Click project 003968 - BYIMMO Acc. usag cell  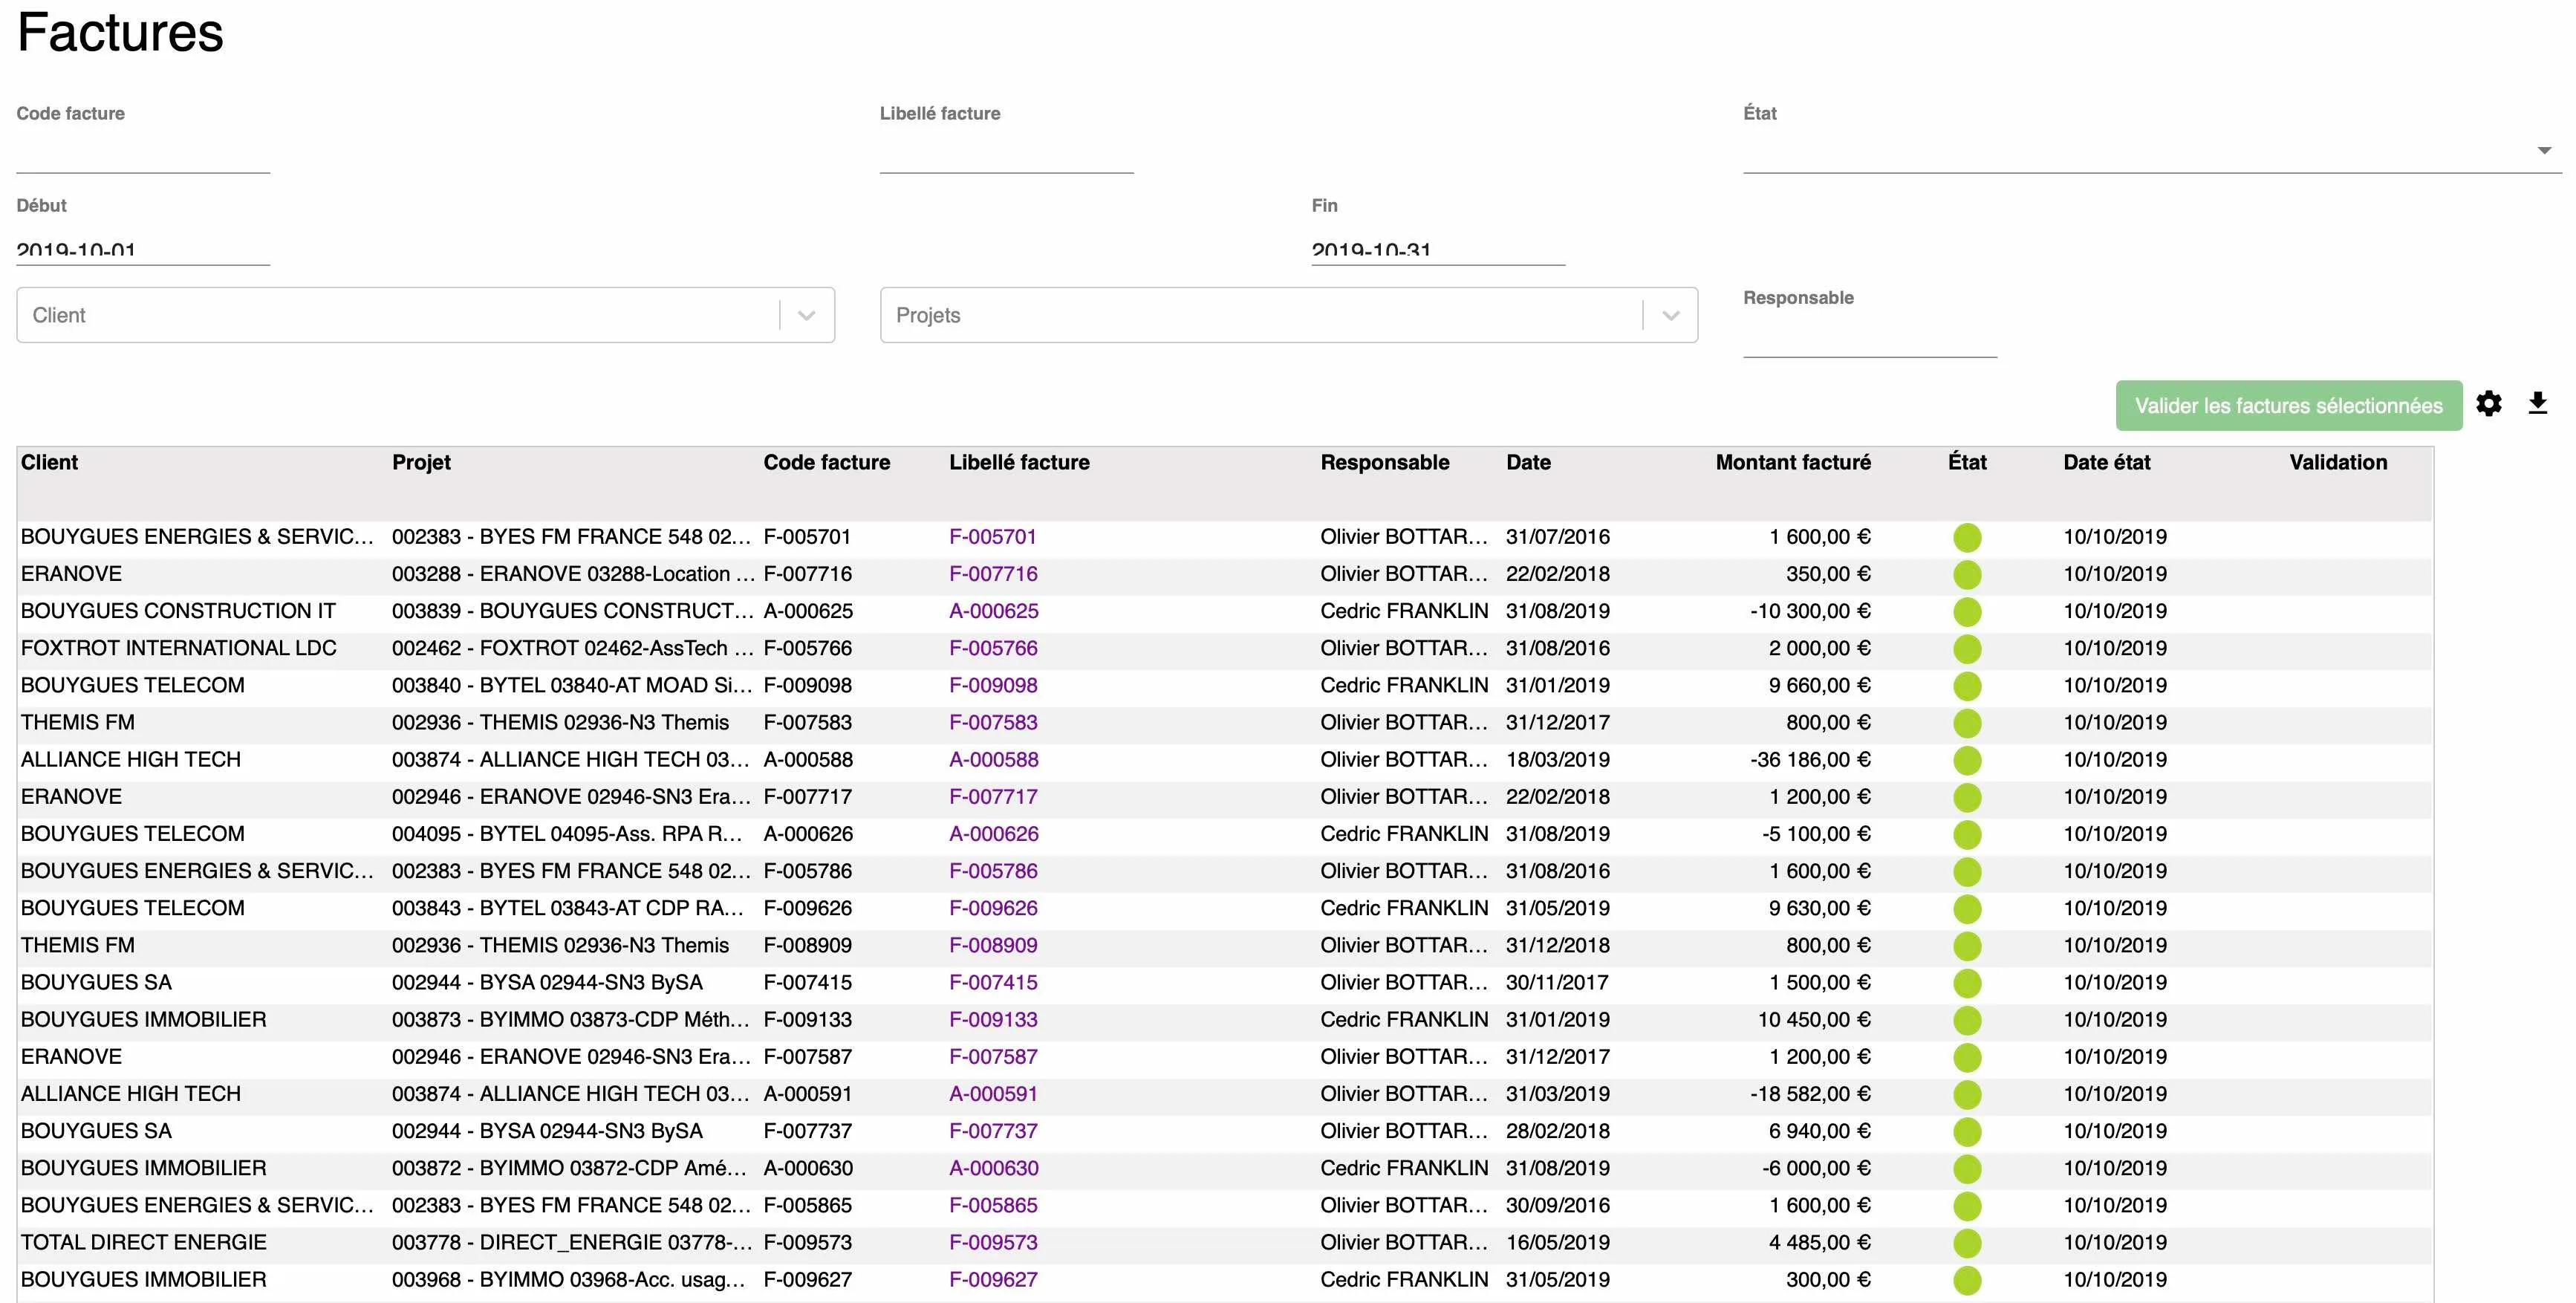[x=568, y=1279]
